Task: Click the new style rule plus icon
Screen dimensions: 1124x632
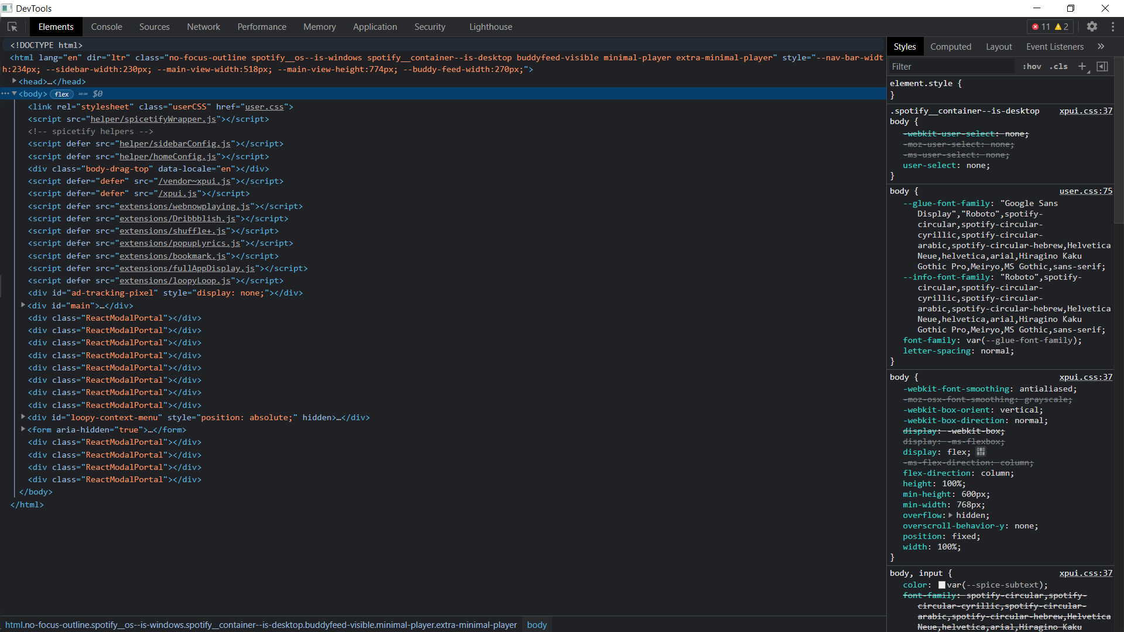Action: tap(1082, 66)
